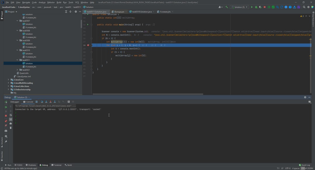
Task: Resume program in the Debug panel
Action: (6, 107)
